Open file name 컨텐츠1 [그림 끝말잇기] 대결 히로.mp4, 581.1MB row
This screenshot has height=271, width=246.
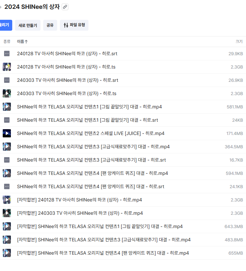(89, 107)
